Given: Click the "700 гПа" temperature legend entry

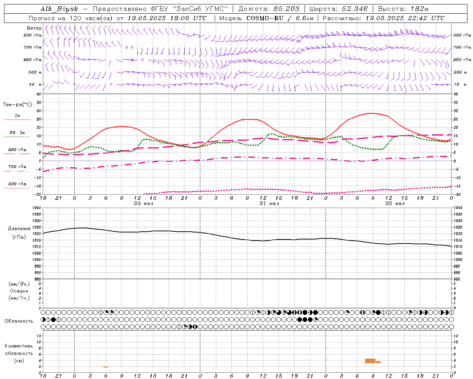Looking at the screenshot, I should (17, 167).
